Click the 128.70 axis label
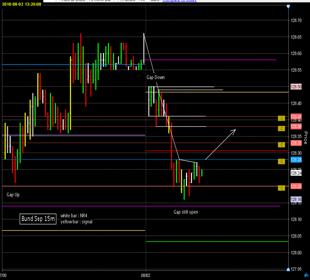310x280 pixels. (x=296, y=21)
